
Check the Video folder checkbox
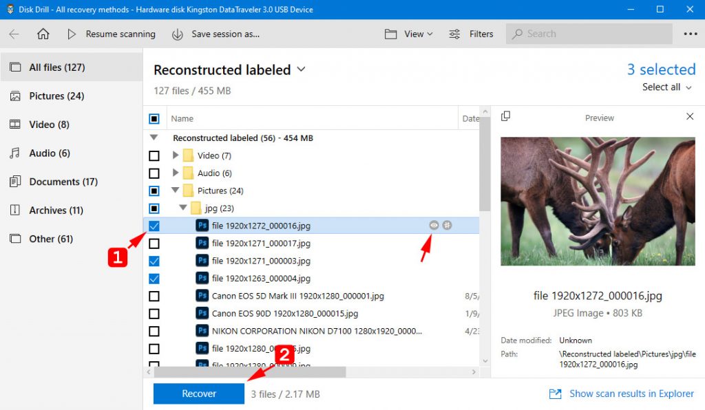pos(154,155)
